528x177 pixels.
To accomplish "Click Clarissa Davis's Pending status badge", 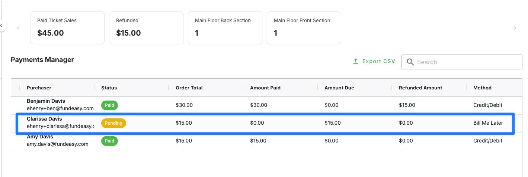I will point(113,123).
